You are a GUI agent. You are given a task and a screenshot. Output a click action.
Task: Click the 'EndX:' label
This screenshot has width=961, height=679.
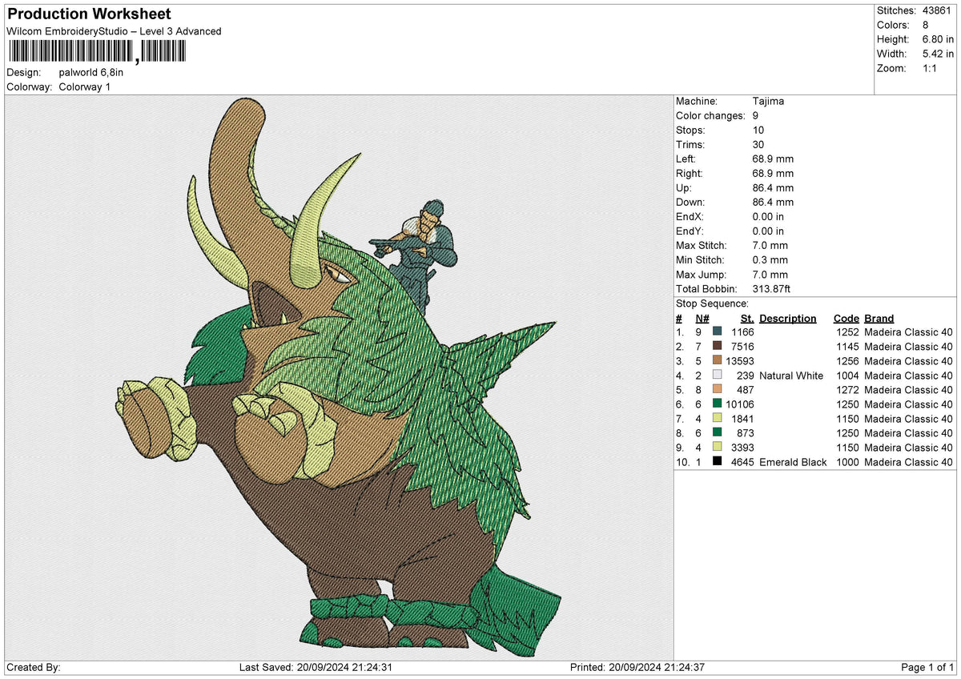(x=690, y=217)
